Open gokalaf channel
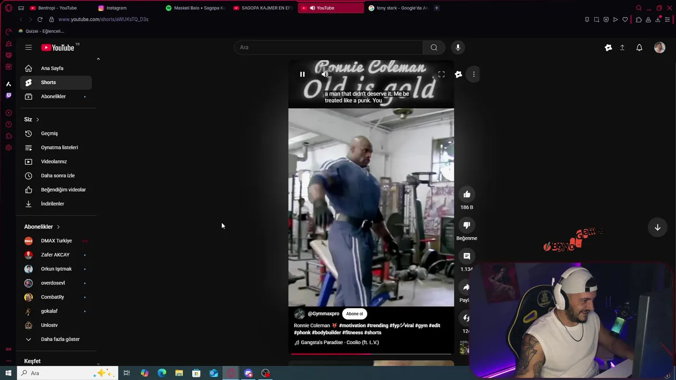Viewport: 676px width, 380px height. tap(56, 311)
